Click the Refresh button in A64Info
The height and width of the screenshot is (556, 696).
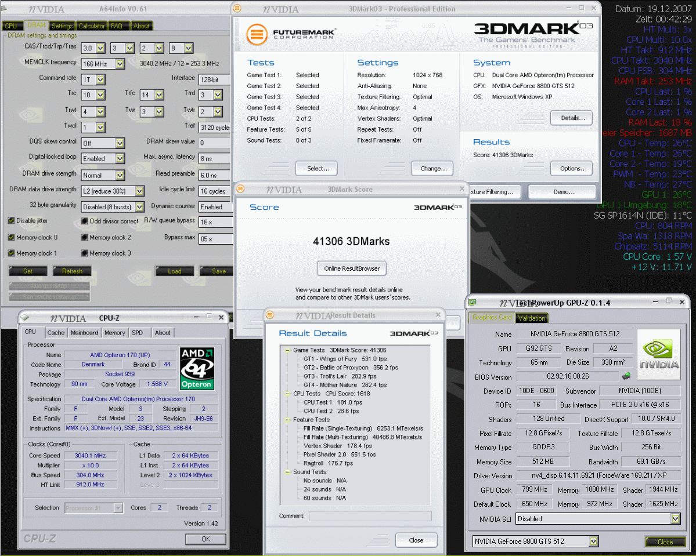72,271
